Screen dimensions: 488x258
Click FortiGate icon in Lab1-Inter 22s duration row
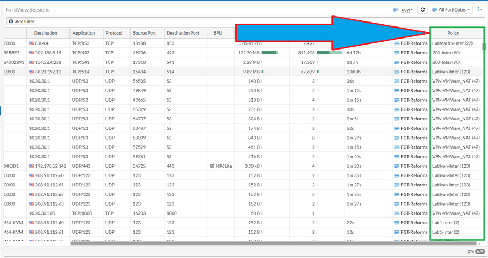click(x=396, y=223)
